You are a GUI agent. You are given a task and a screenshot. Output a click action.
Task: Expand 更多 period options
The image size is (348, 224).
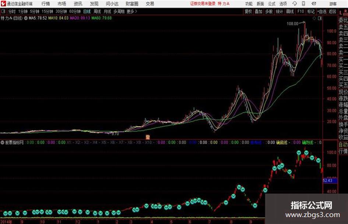coord(132,11)
